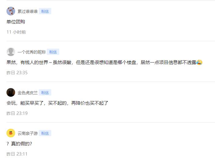
Task: Visit the profile of username 金色虎皮兰
Action: point(27,93)
